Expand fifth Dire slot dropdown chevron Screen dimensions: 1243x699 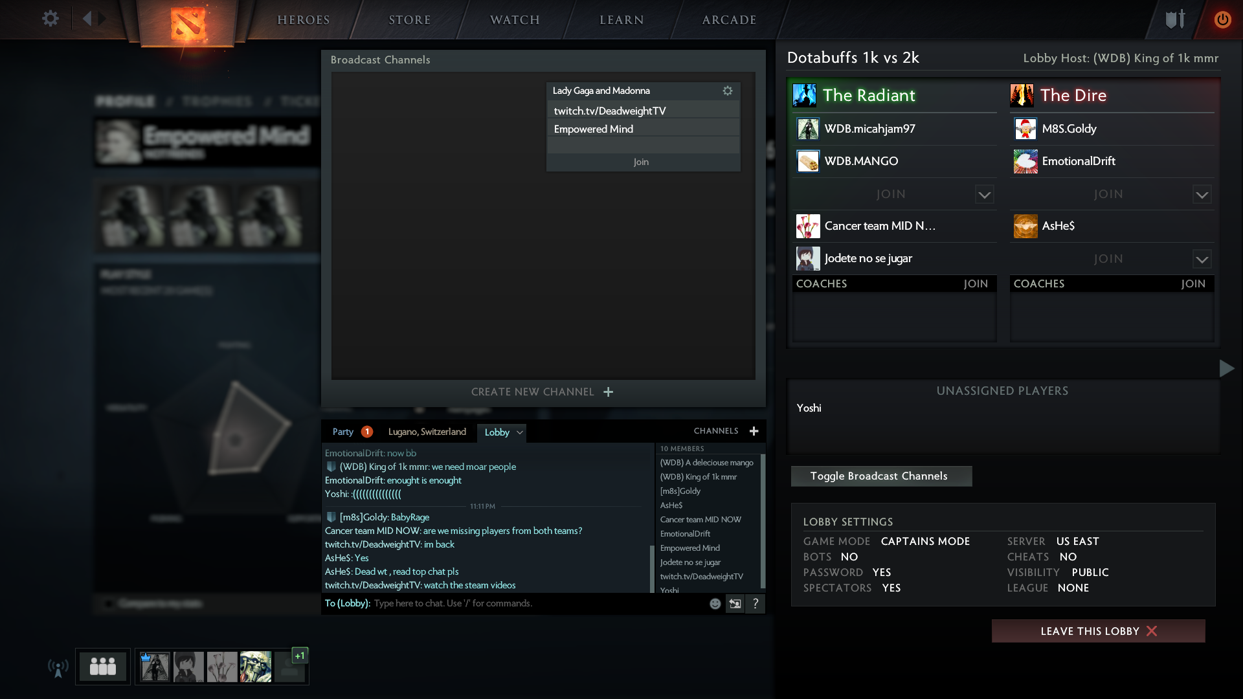(1202, 259)
